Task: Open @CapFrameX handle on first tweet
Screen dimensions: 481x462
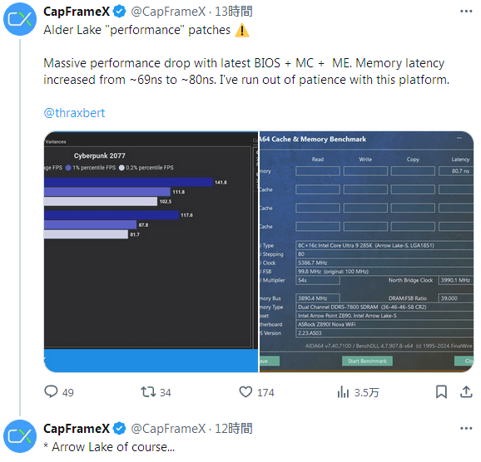Action: click(168, 12)
